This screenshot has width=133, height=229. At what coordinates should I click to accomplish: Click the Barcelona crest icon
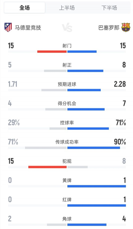click(126, 27)
